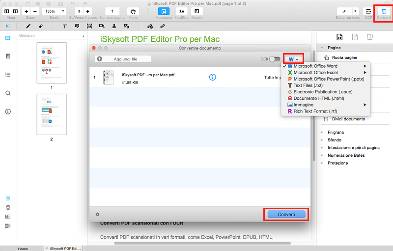Open the 150% scale dropdown
Viewport: 393px width, 251px height.
pyautogui.click(x=63, y=11)
